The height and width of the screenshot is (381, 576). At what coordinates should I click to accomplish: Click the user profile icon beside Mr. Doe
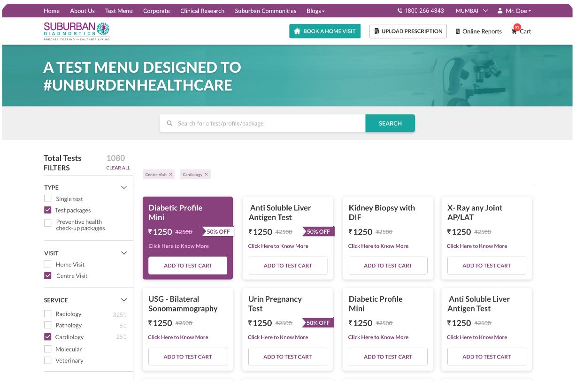500,11
